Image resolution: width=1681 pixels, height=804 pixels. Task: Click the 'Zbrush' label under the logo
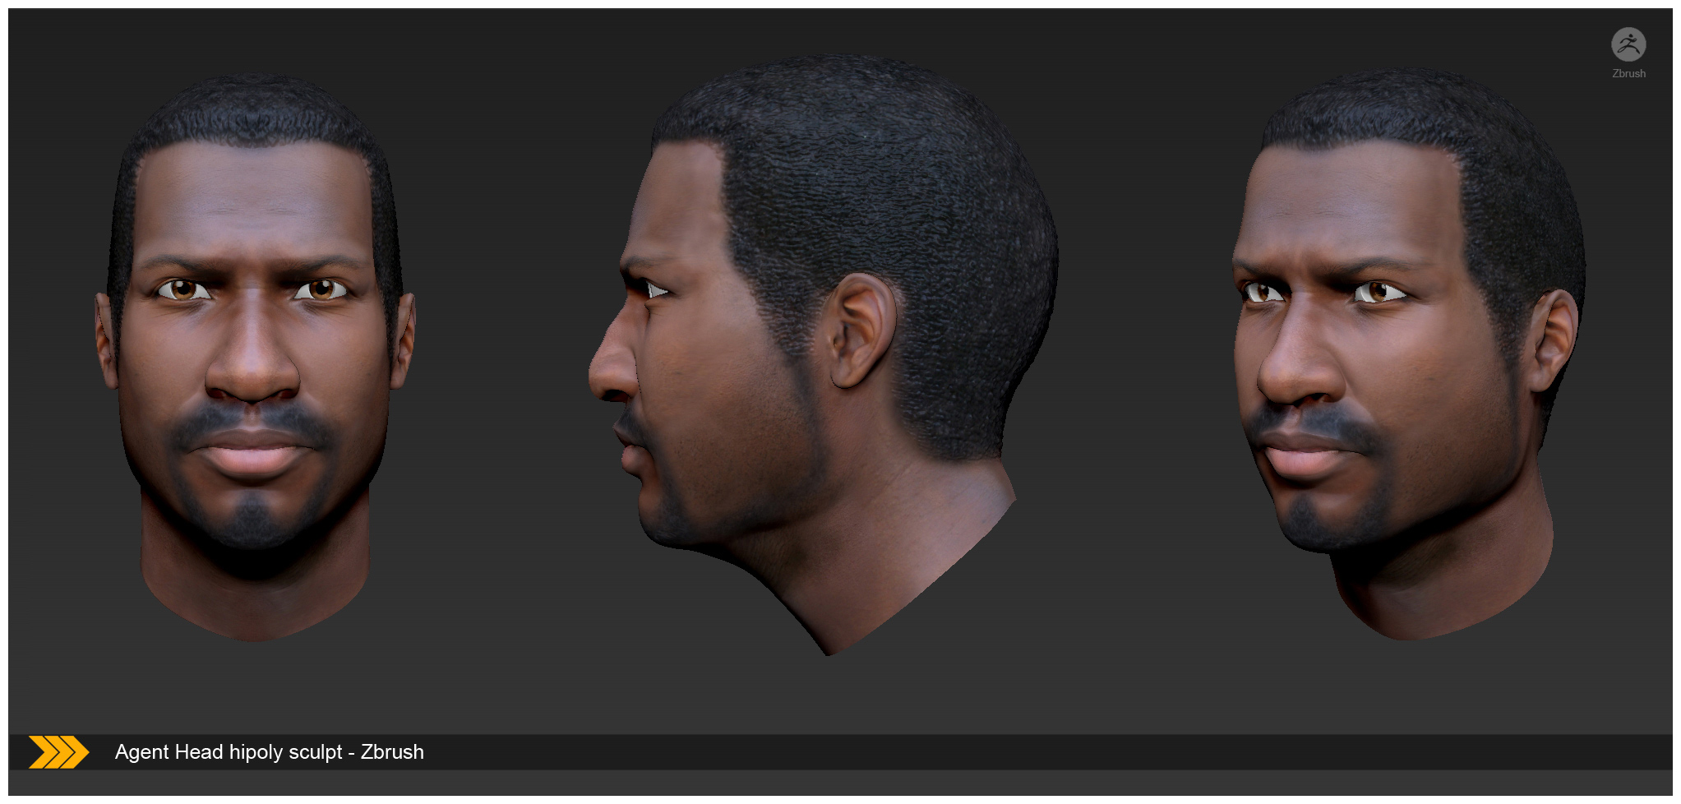(1628, 73)
